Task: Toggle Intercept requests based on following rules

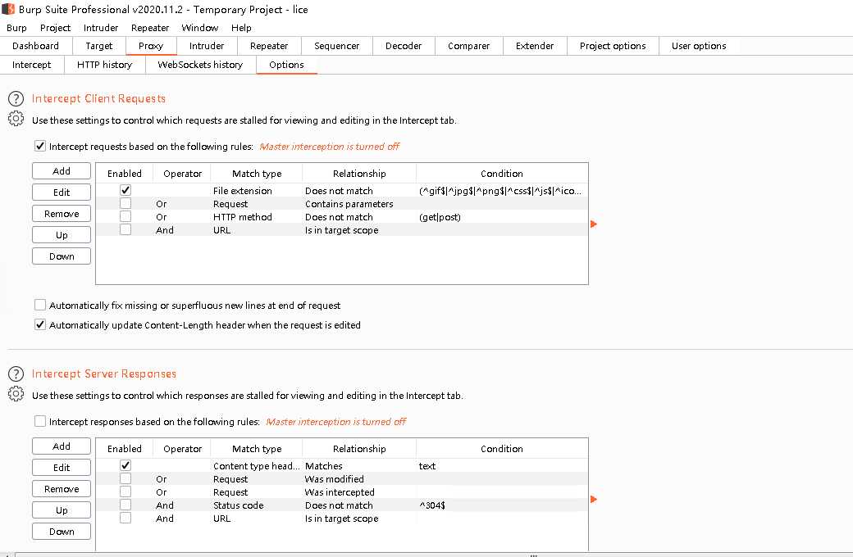Action: pyautogui.click(x=39, y=146)
